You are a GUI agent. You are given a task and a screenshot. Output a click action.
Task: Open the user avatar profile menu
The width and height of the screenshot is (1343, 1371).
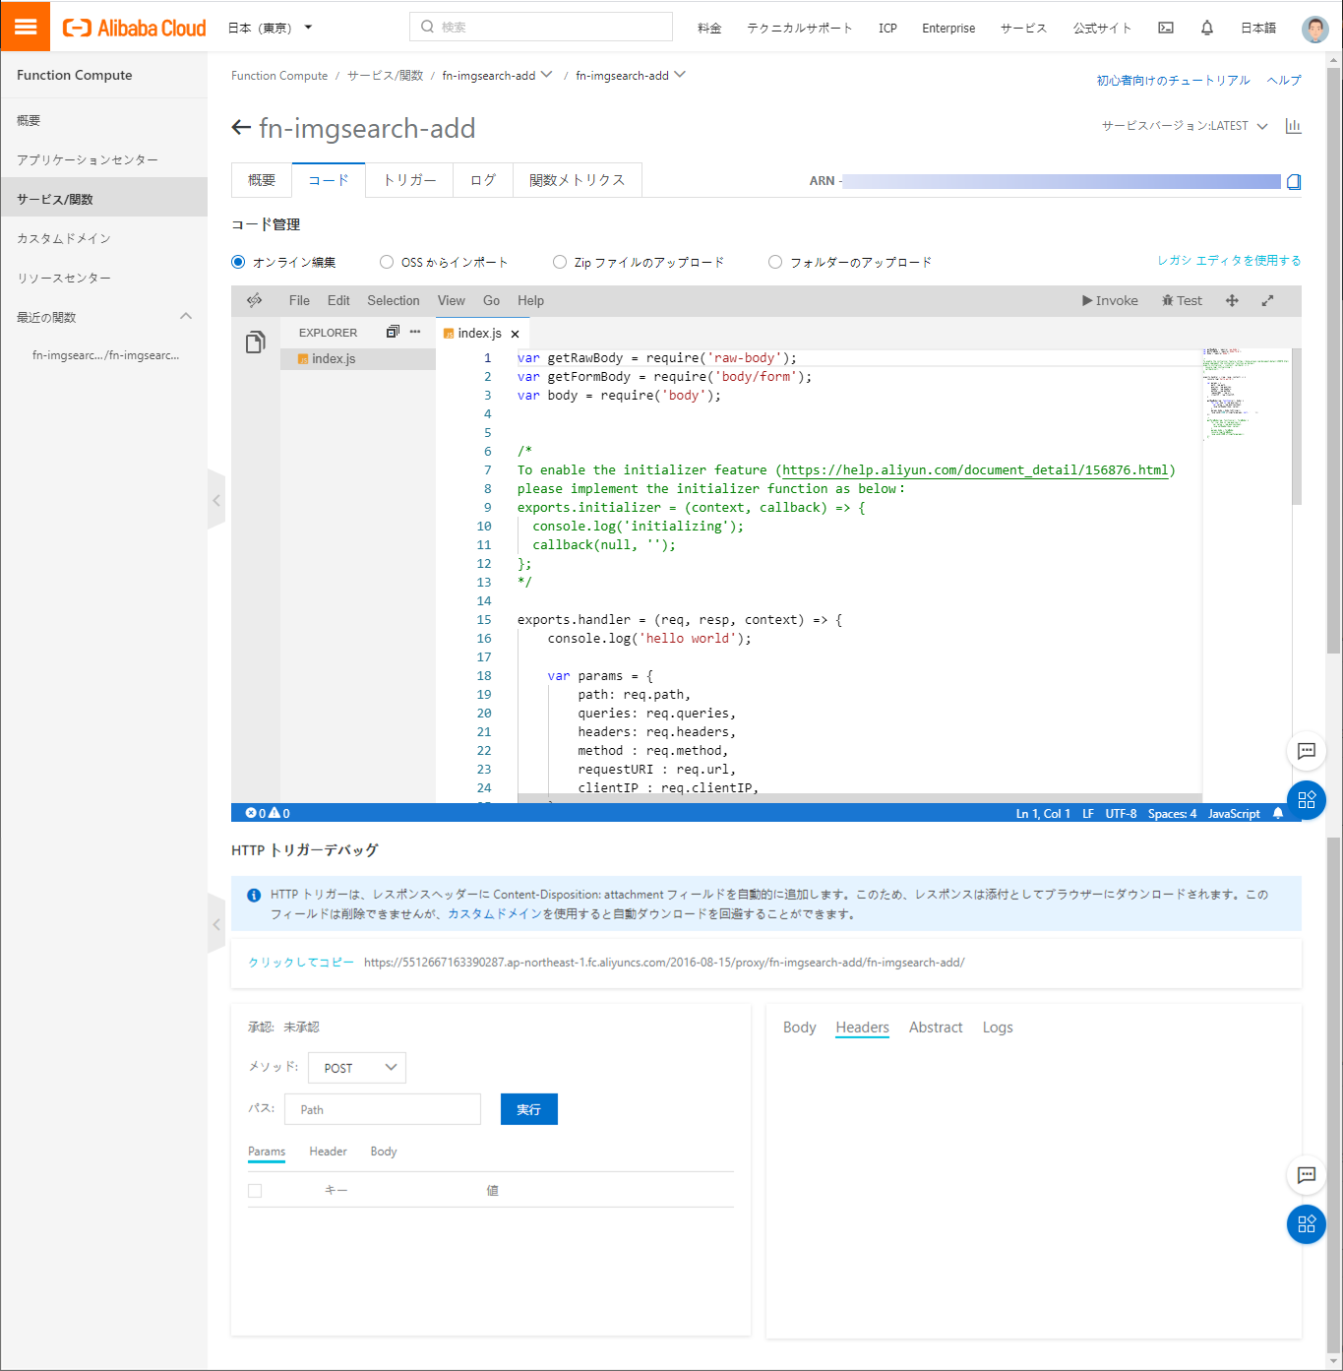click(x=1314, y=29)
